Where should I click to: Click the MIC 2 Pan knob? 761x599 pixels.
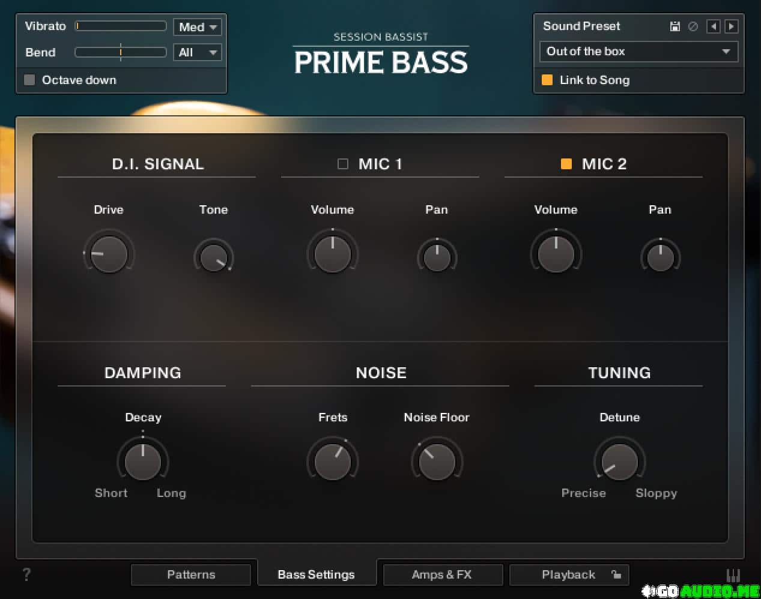click(660, 257)
